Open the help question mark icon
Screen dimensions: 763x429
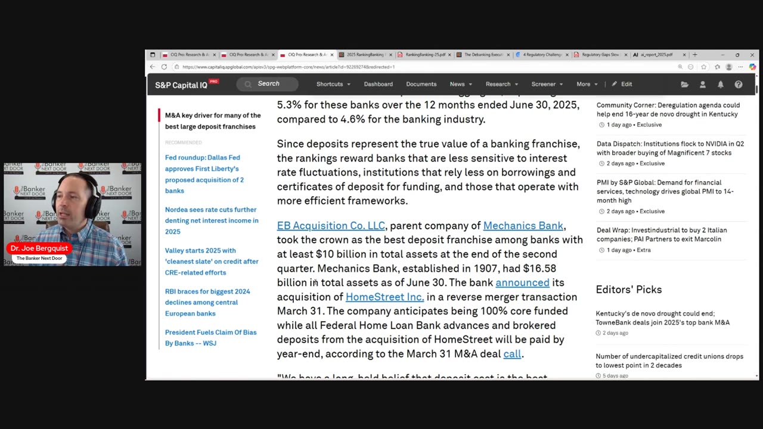click(x=739, y=85)
